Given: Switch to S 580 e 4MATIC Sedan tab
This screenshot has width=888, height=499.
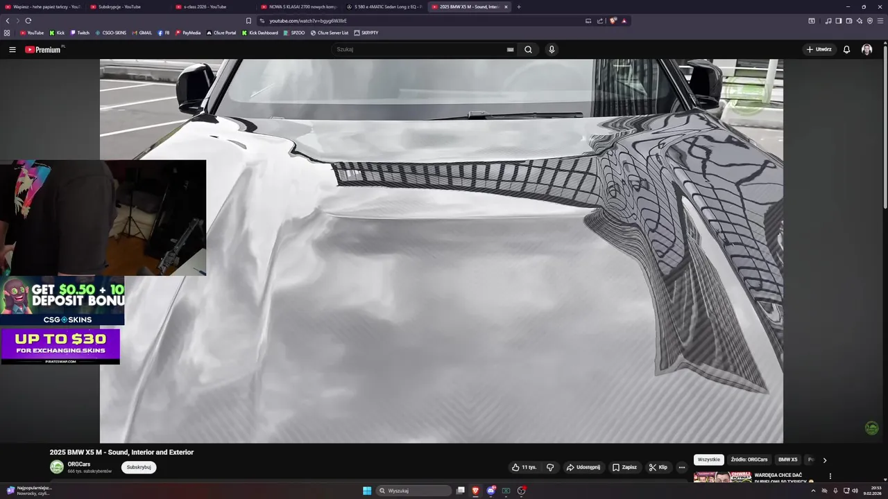Looking at the screenshot, I should (384, 7).
